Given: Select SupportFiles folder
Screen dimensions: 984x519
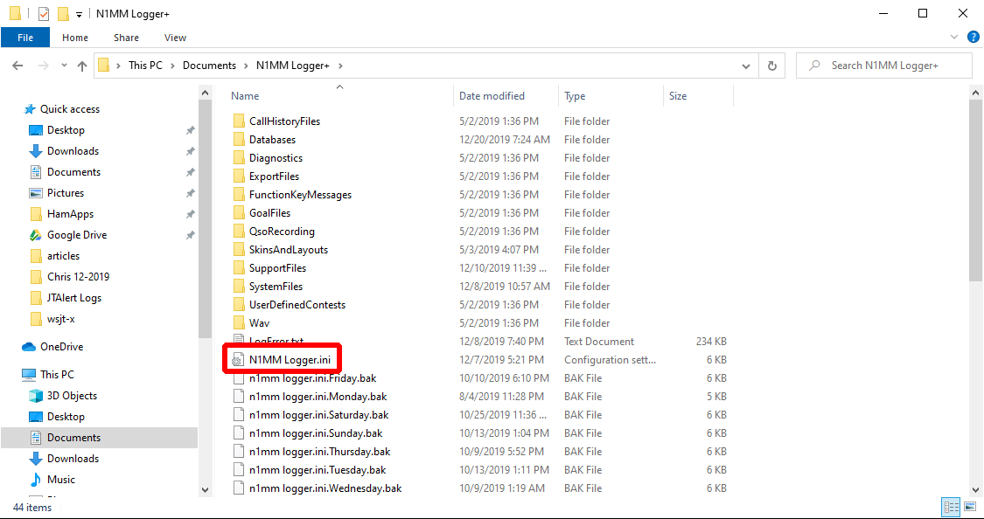Looking at the screenshot, I should [277, 267].
